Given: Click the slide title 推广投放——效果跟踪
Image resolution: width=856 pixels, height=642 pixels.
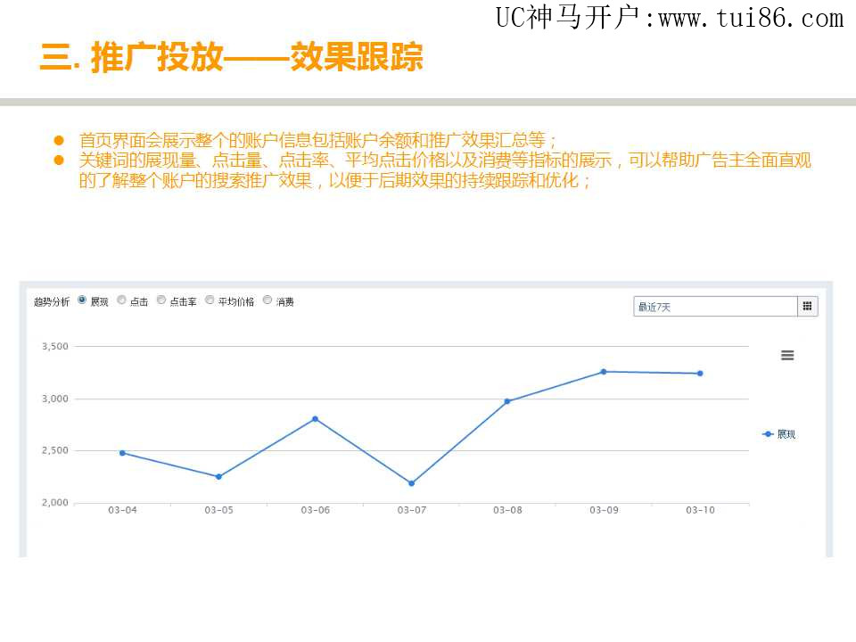Looking at the screenshot, I should 231,58.
